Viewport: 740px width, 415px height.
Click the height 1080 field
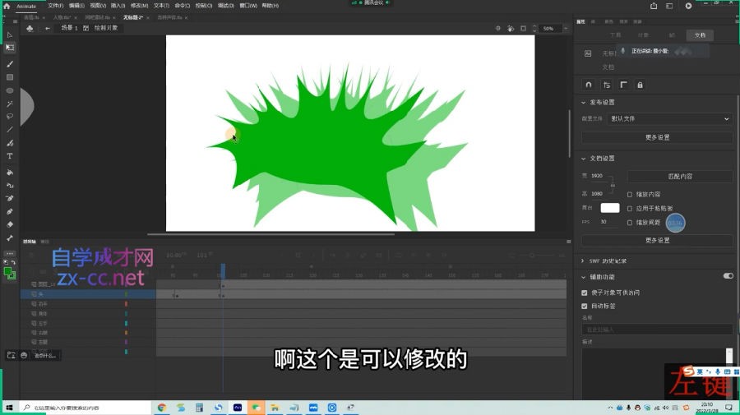click(598, 194)
